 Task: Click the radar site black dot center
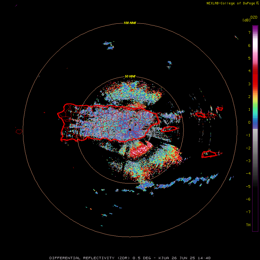[130, 130]
